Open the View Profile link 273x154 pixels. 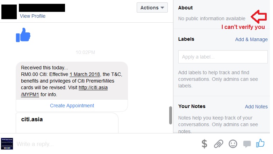click(x=33, y=16)
